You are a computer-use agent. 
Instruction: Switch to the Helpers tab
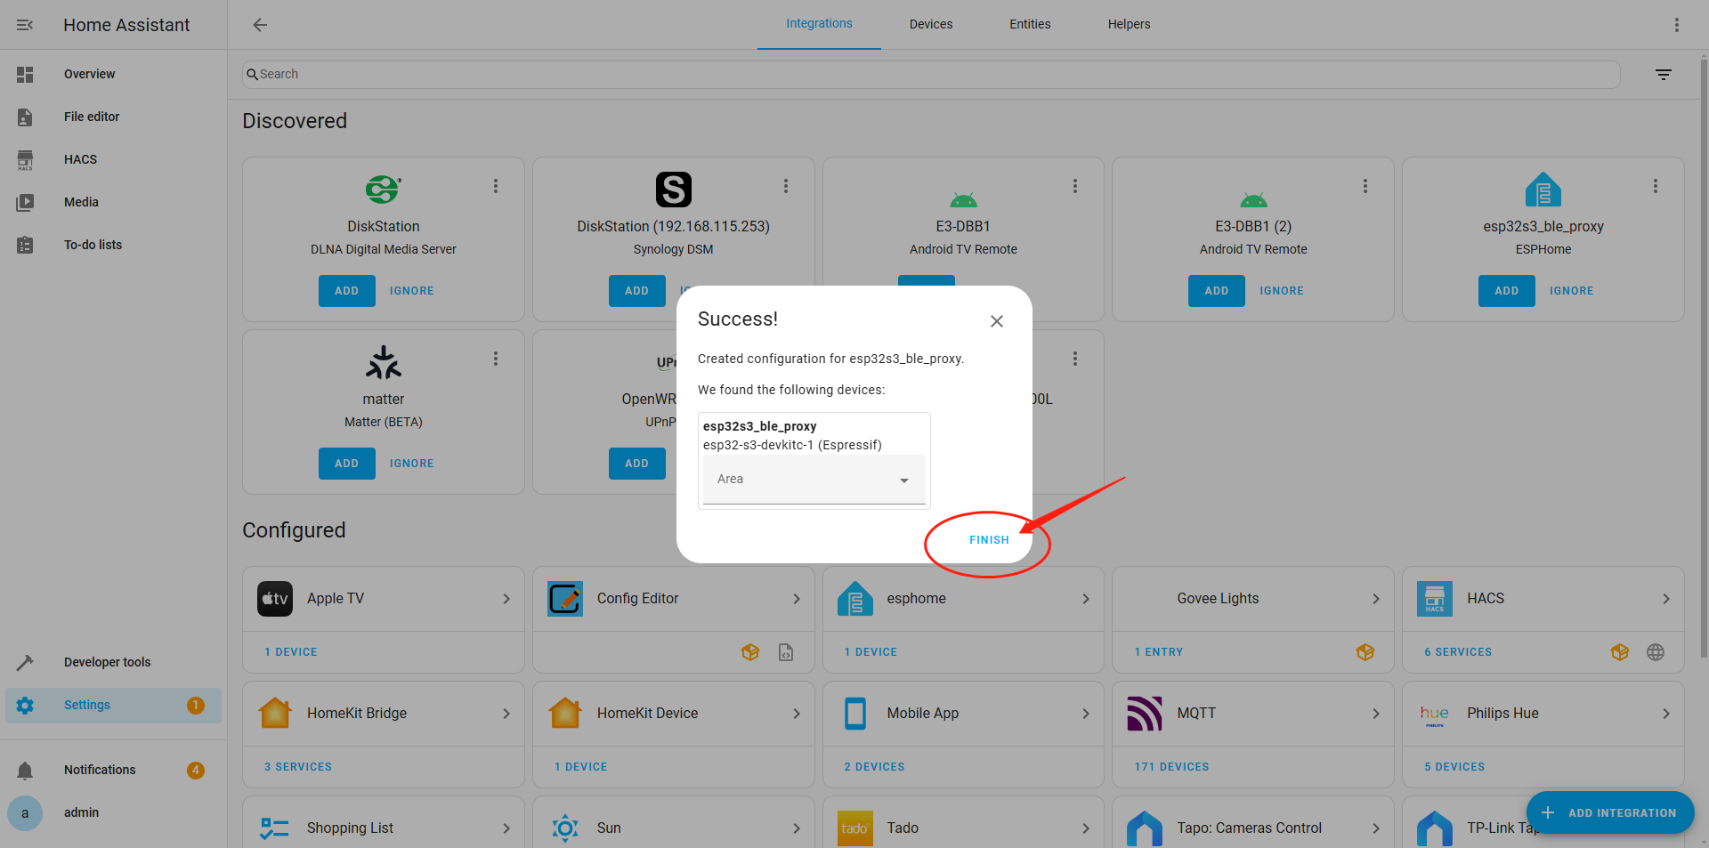pyautogui.click(x=1128, y=24)
